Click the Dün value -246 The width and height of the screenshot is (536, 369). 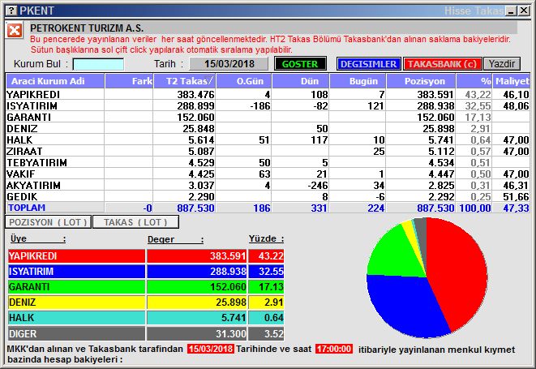(317, 185)
